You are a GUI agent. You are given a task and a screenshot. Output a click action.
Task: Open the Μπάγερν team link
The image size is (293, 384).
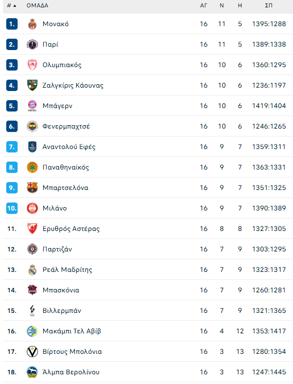click(x=57, y=106)
